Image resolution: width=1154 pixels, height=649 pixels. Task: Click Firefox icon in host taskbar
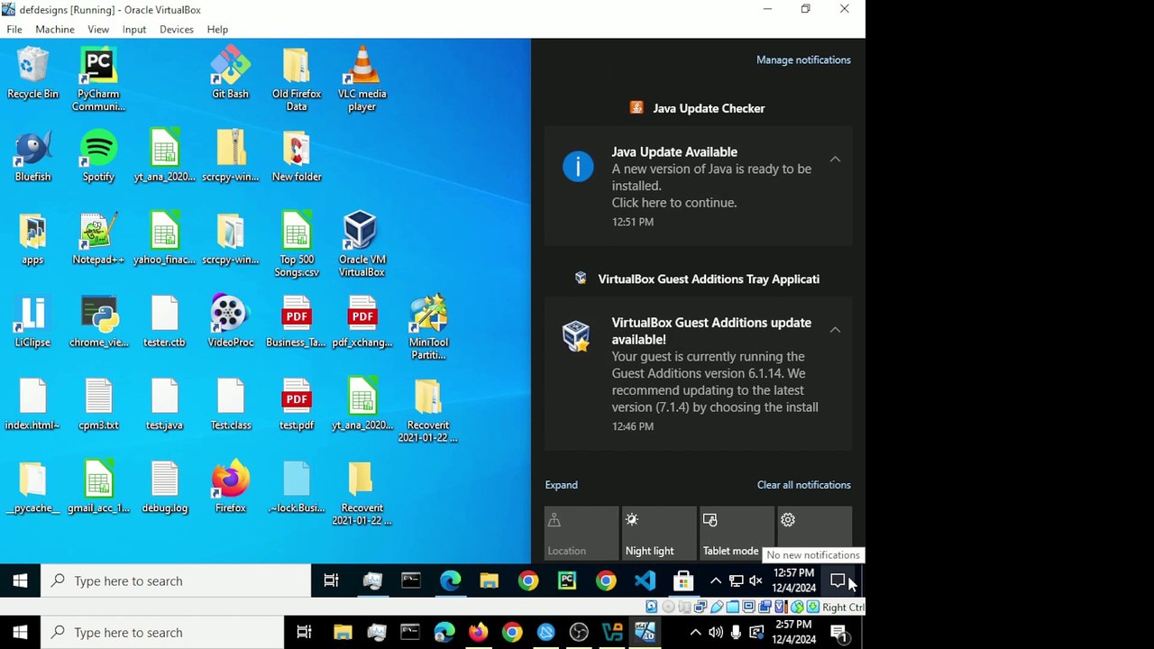[x=478, y=633]
